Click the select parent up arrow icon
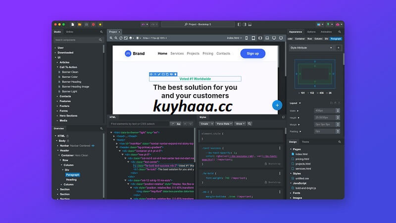396x223 pixels. click(x=155, y=74)
